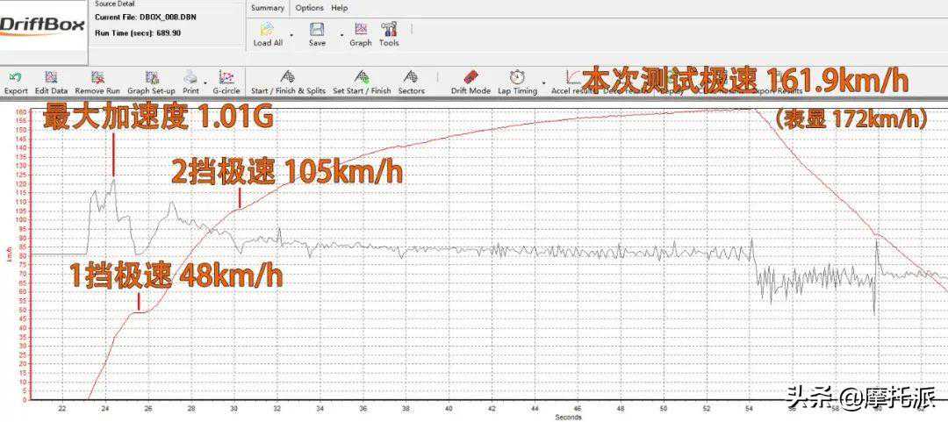
Task: Click the Export toolbar icon
Action: click(16, 78)
